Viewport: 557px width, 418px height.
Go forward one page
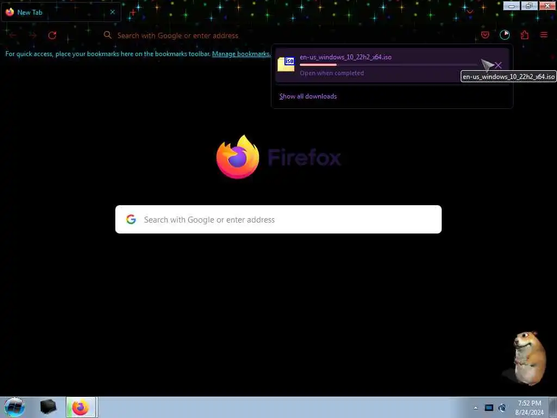pos(33,35)
